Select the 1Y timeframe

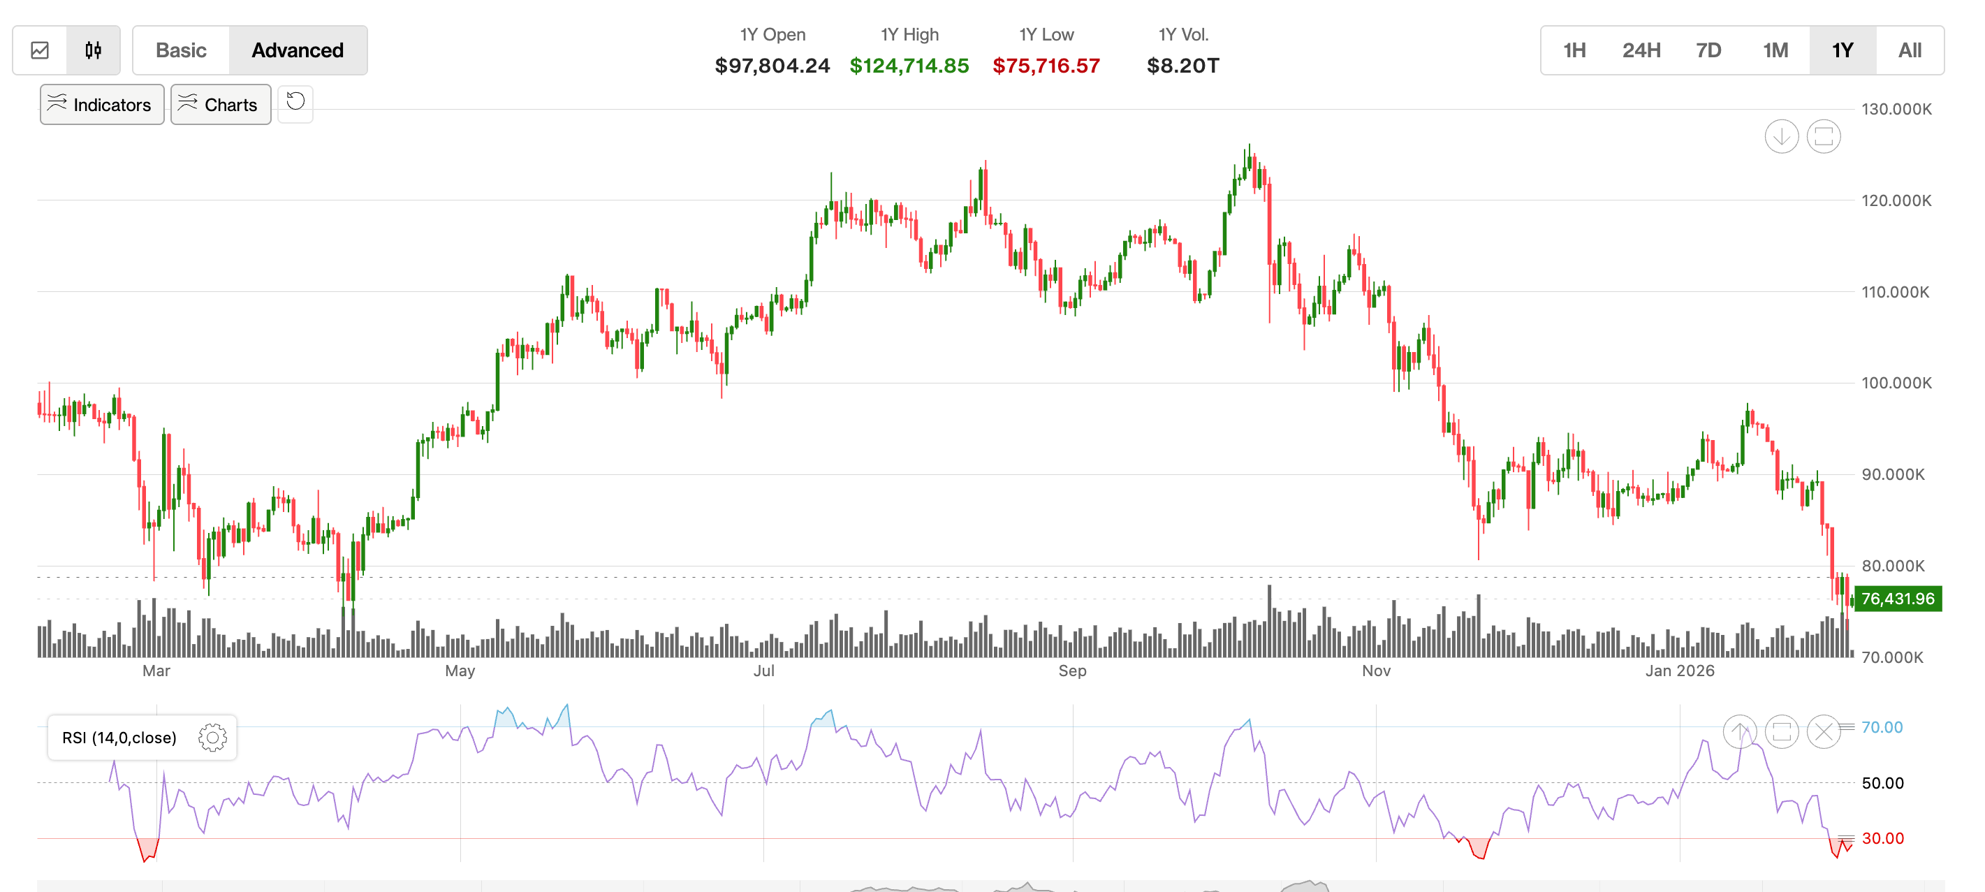tap(1843, 50)
